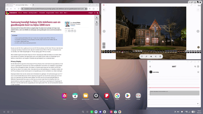
Task: Open Play Store from the desktop
Action: [x=128, y=96]
